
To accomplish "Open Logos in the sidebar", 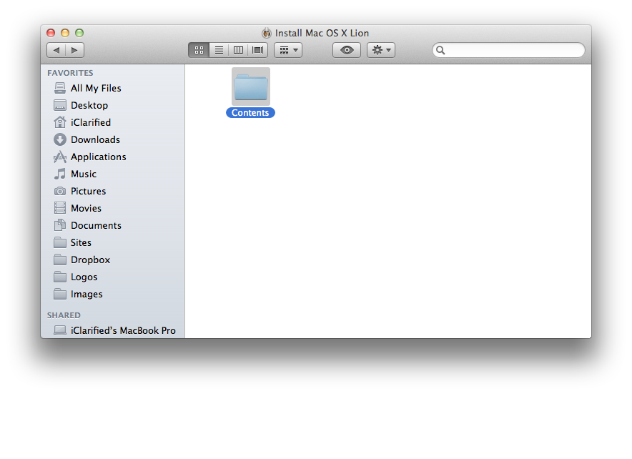I will tap(84, 277).
